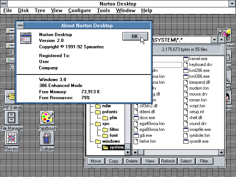Open the Help menu
The image size is (236, 177).
click(x=147, y=11)
